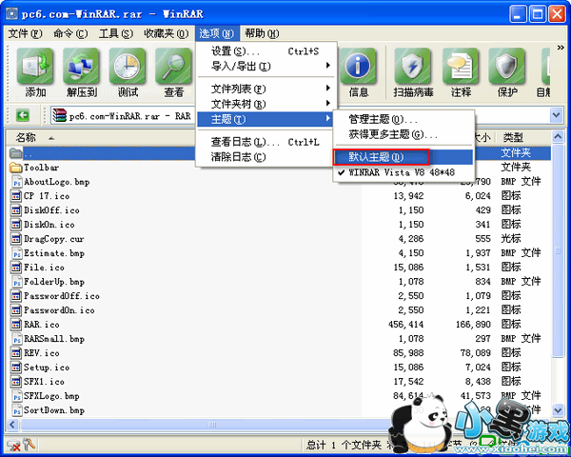Select the Estimate.bmp file icon

(x=17, y=253)
